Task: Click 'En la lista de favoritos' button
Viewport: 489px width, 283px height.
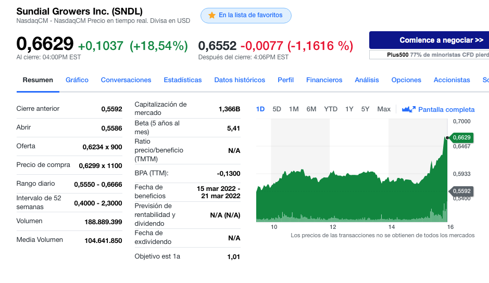Action: coord(246,16)
